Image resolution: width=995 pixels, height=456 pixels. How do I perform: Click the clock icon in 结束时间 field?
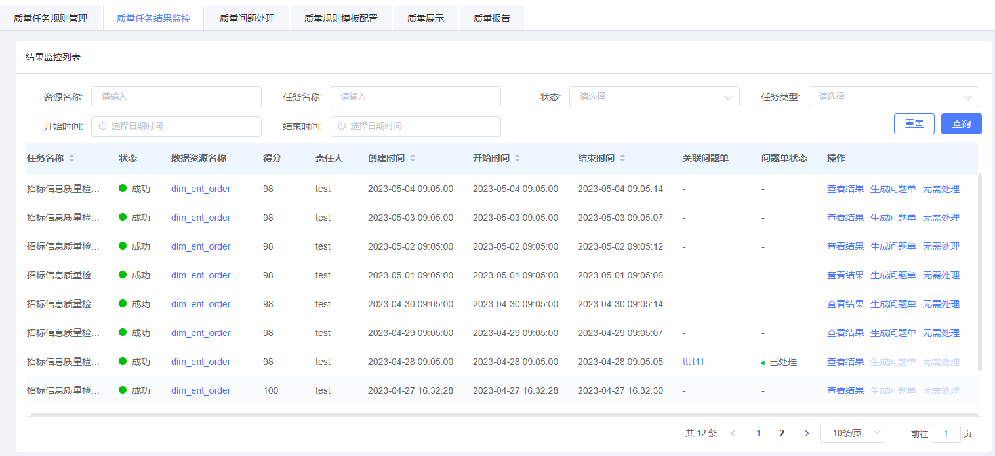pyautogui.click(x=342, y=126)
